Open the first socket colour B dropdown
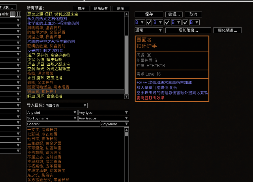Image resolution: width=253 pixels, height=182 pixels. coord(140,22)
